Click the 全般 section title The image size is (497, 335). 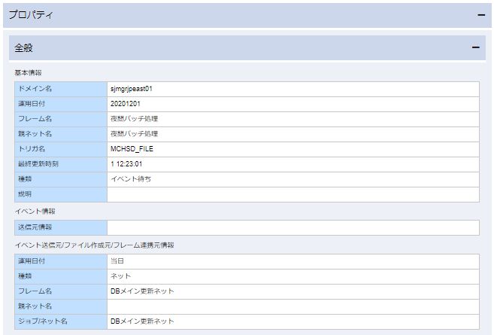pos(23,48)
